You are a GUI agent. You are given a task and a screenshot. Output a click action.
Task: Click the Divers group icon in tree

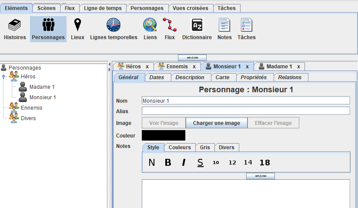(x=14, y=118)
